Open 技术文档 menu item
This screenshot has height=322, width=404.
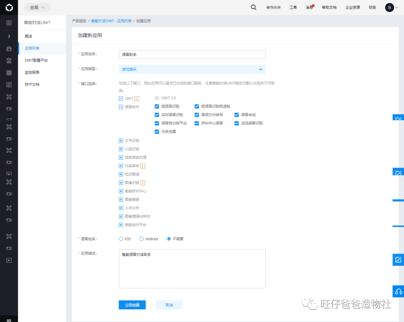42,84
